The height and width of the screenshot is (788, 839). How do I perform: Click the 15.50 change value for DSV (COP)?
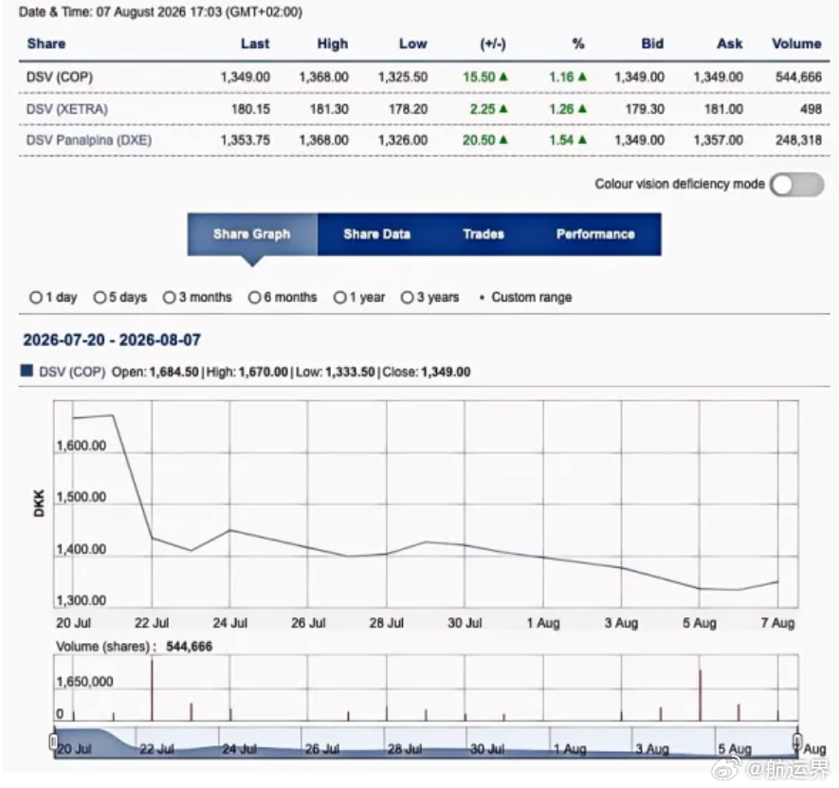[479, 77]
